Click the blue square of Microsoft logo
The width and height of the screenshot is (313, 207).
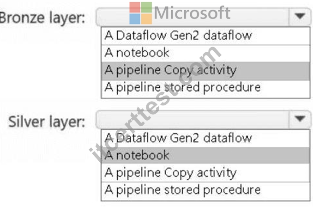coord(135,19)
